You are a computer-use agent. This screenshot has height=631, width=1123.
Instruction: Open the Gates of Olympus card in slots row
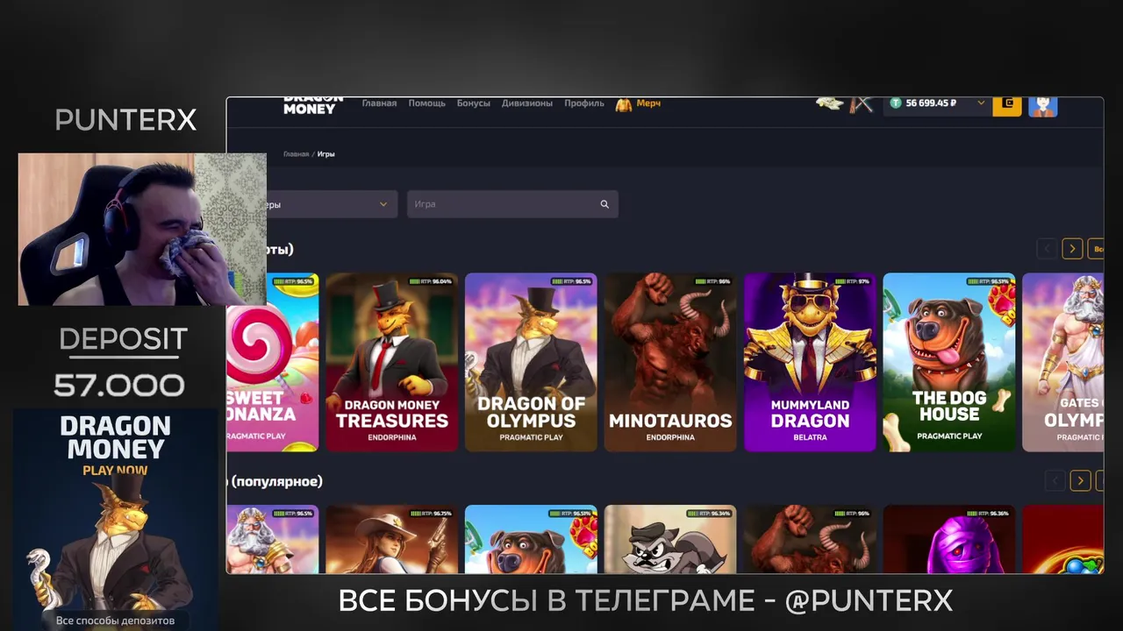point(1063,362)
